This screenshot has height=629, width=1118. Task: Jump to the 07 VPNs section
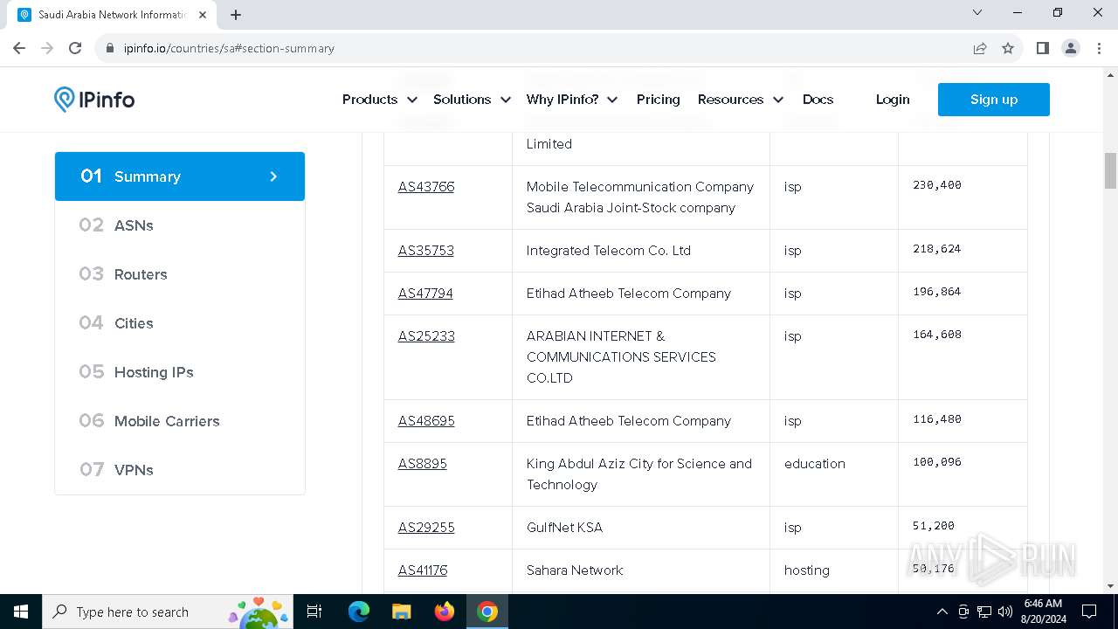point(180,470)
